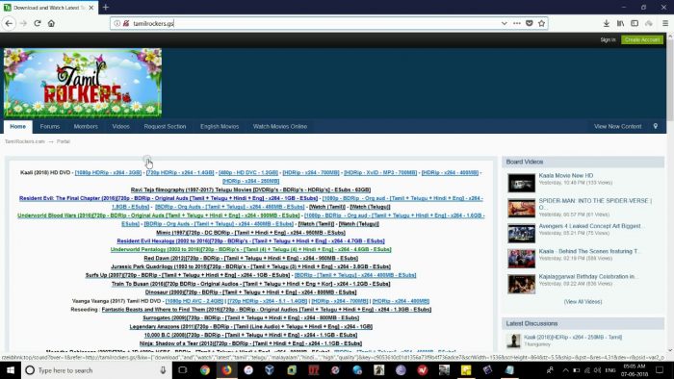
Task: Go to the browser home icon
Action: click(51, 23)
